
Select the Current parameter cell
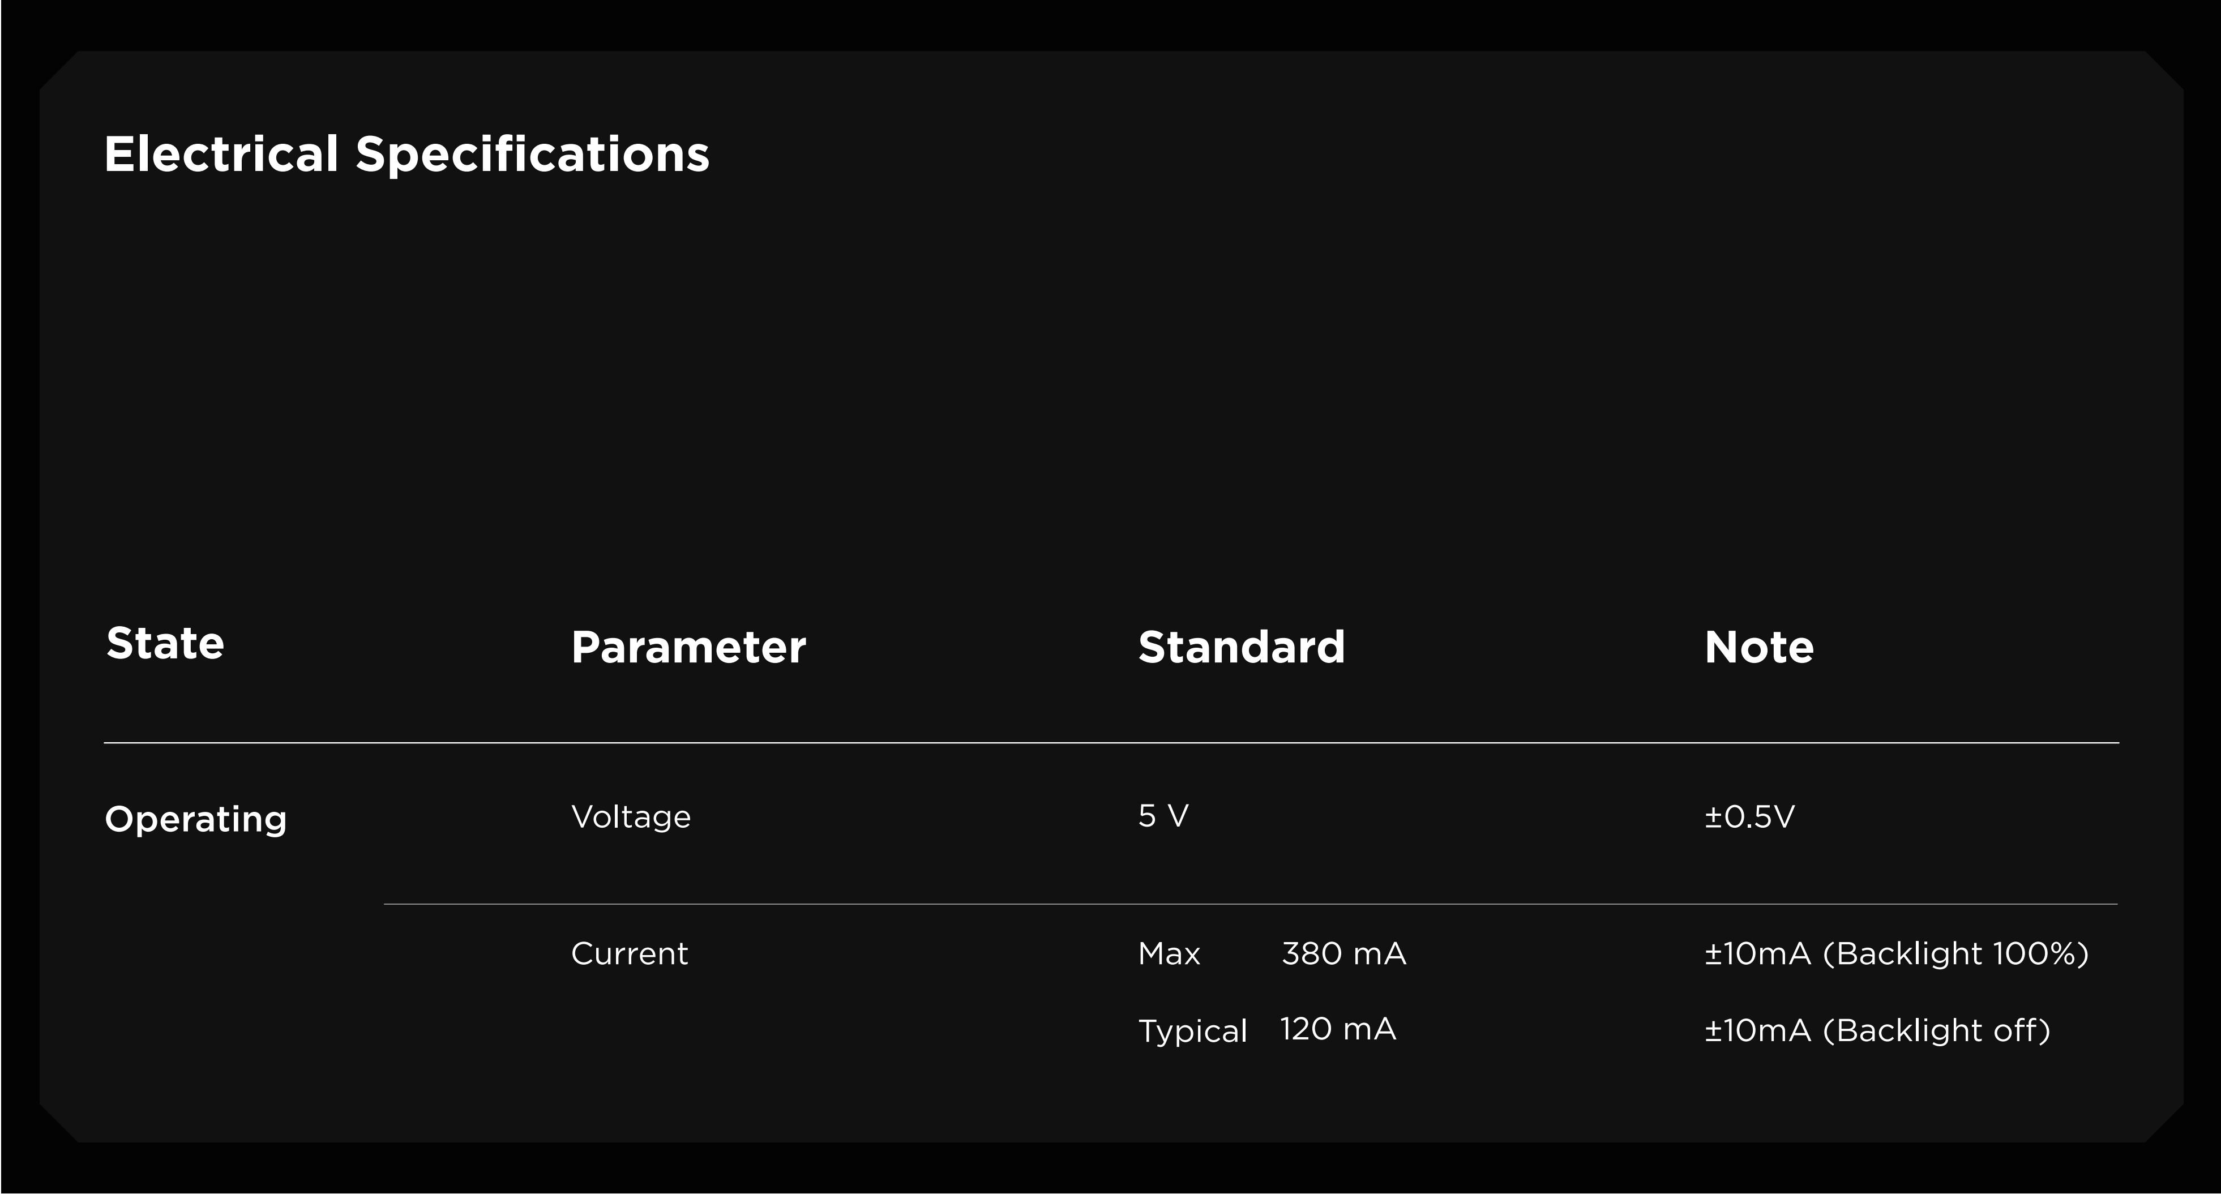[x=630, y=953]
